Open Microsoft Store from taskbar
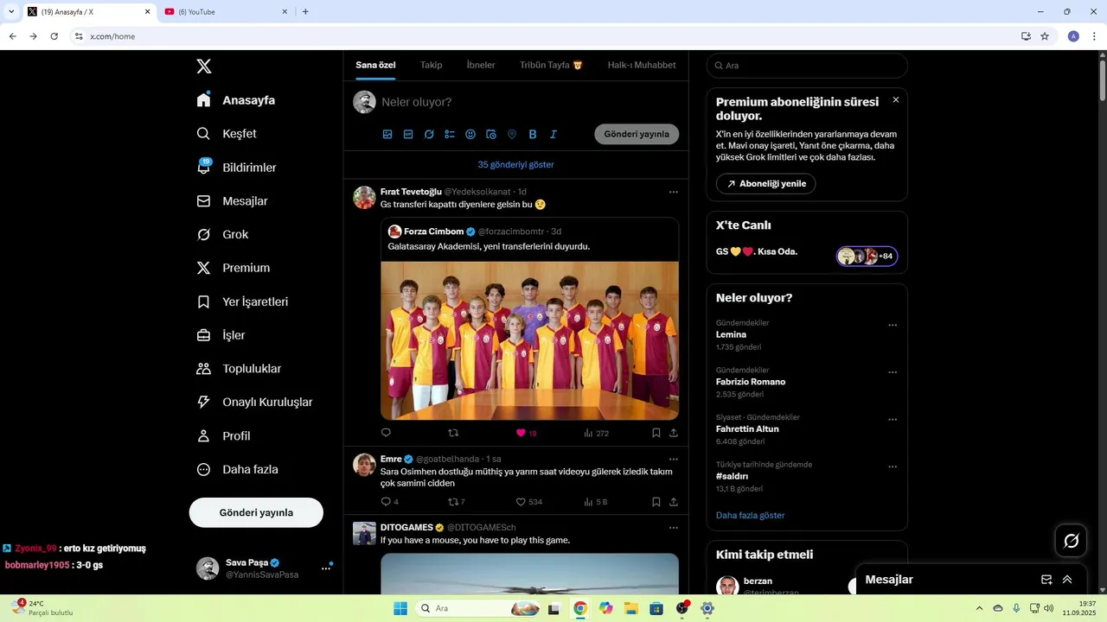Screen dimensions: 1107x622 [656, 608]
